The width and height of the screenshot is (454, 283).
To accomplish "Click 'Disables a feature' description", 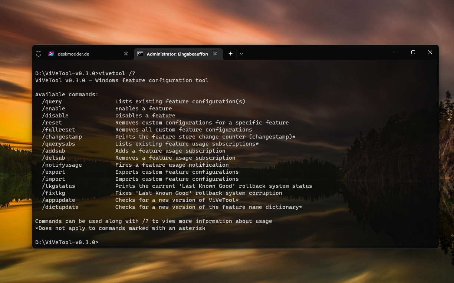I will [x=145, y=116].
